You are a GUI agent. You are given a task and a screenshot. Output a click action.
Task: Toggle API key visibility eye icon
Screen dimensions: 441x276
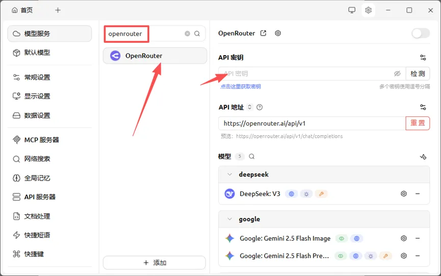click(397, 73)
